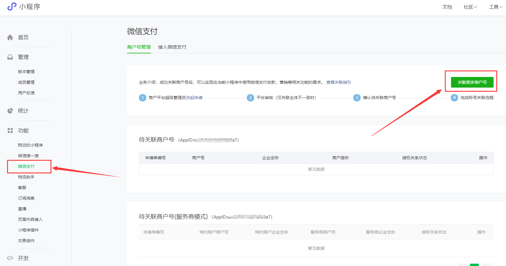Screen dimensions: 506x266
Task: Open 微信搜一搜 in sidebar
Action: (28, 156)
